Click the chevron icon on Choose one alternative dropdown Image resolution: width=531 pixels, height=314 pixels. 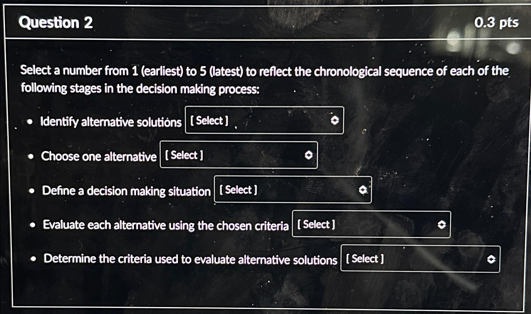(309, 155)
